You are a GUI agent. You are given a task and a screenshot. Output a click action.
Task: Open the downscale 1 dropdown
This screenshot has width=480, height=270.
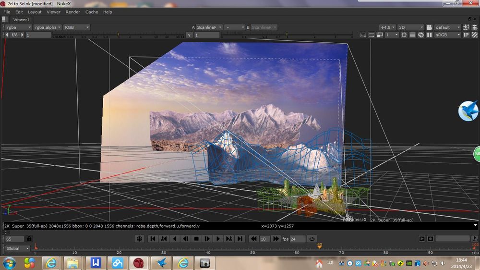(x=392, y=35)
